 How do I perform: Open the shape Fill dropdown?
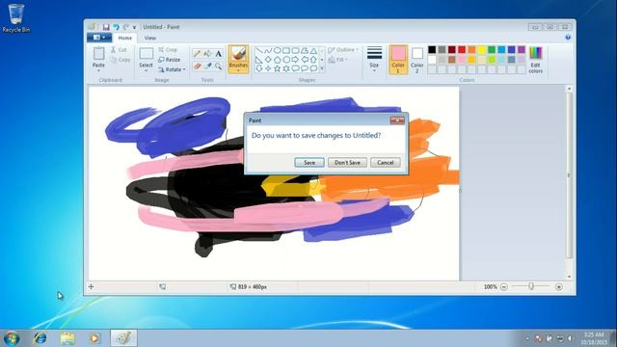click(x=338, y=60)
